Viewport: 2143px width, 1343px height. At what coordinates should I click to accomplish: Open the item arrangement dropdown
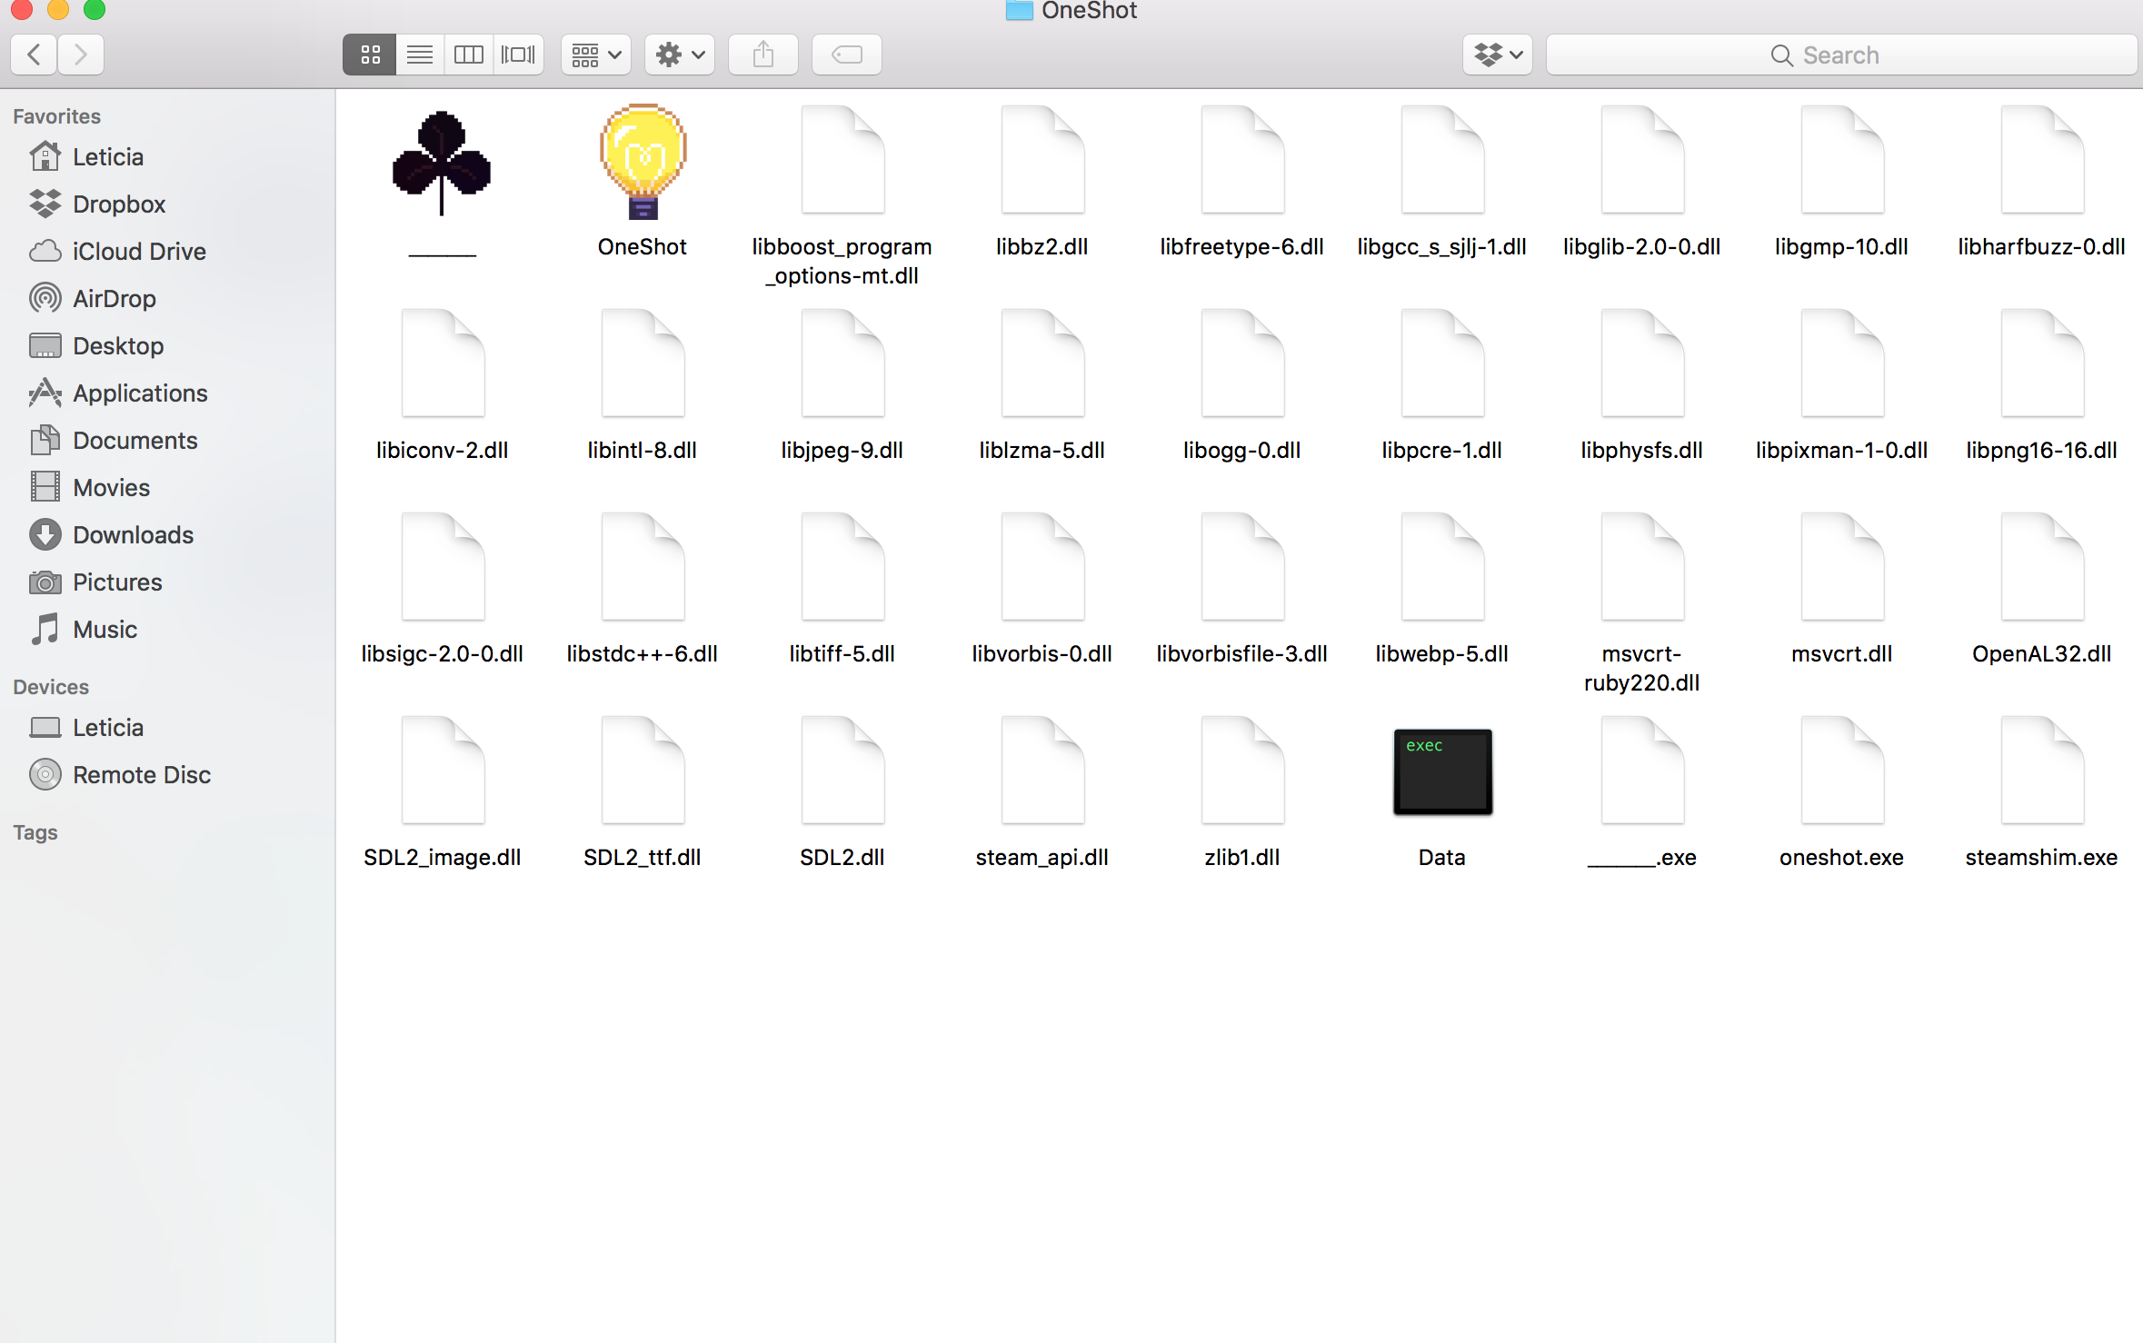click(594, 54)
